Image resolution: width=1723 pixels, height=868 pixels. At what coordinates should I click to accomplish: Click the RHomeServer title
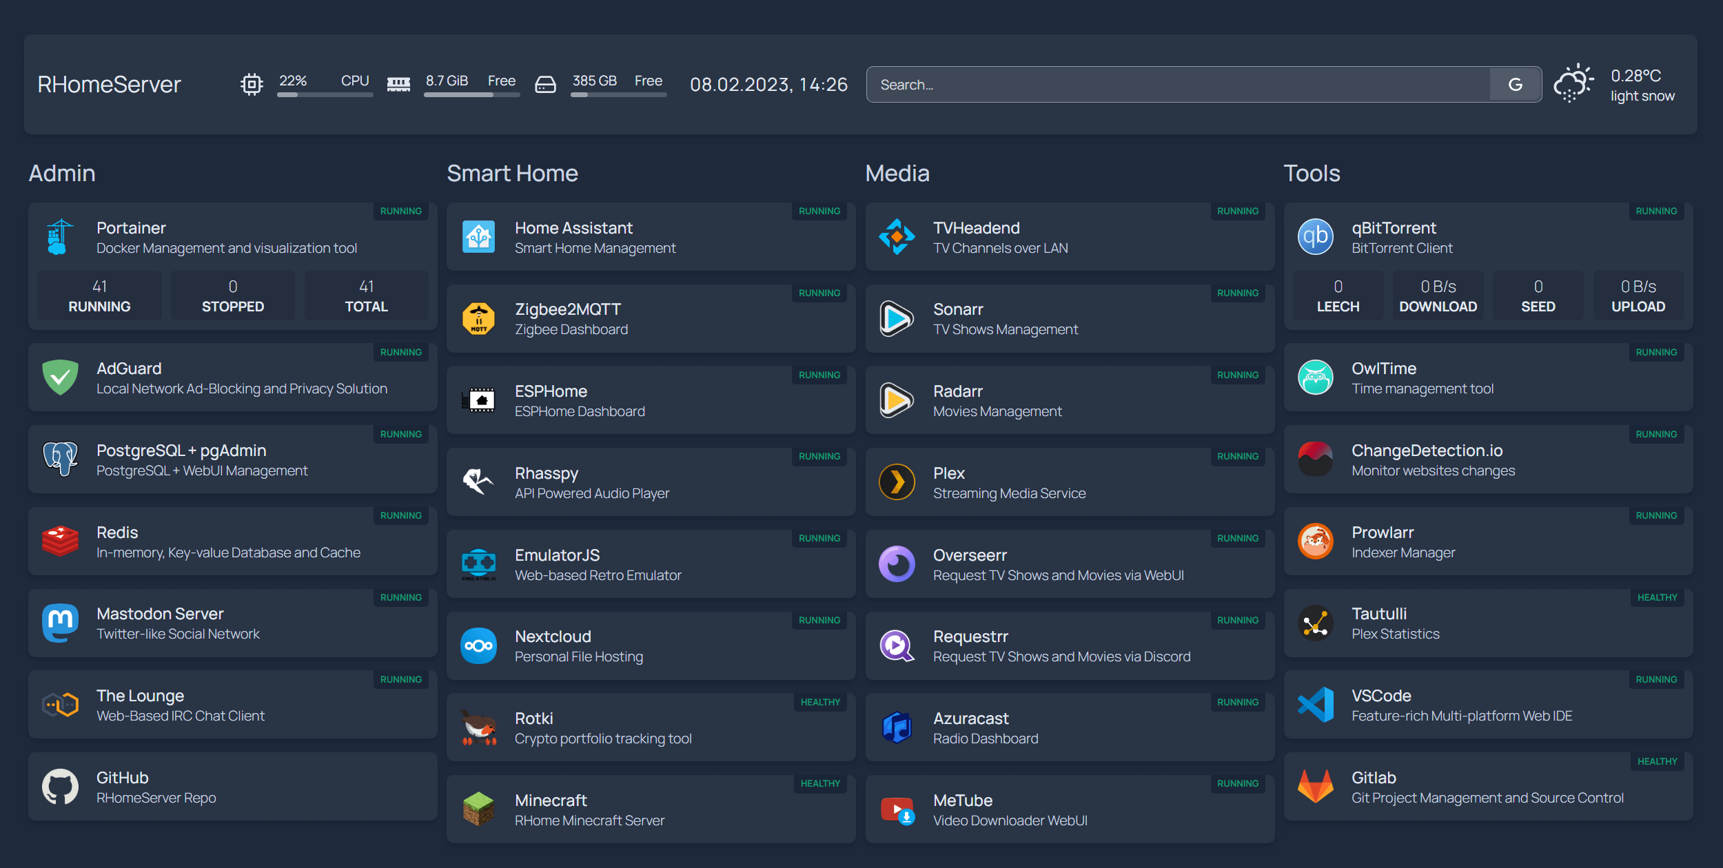click(109, 84)
